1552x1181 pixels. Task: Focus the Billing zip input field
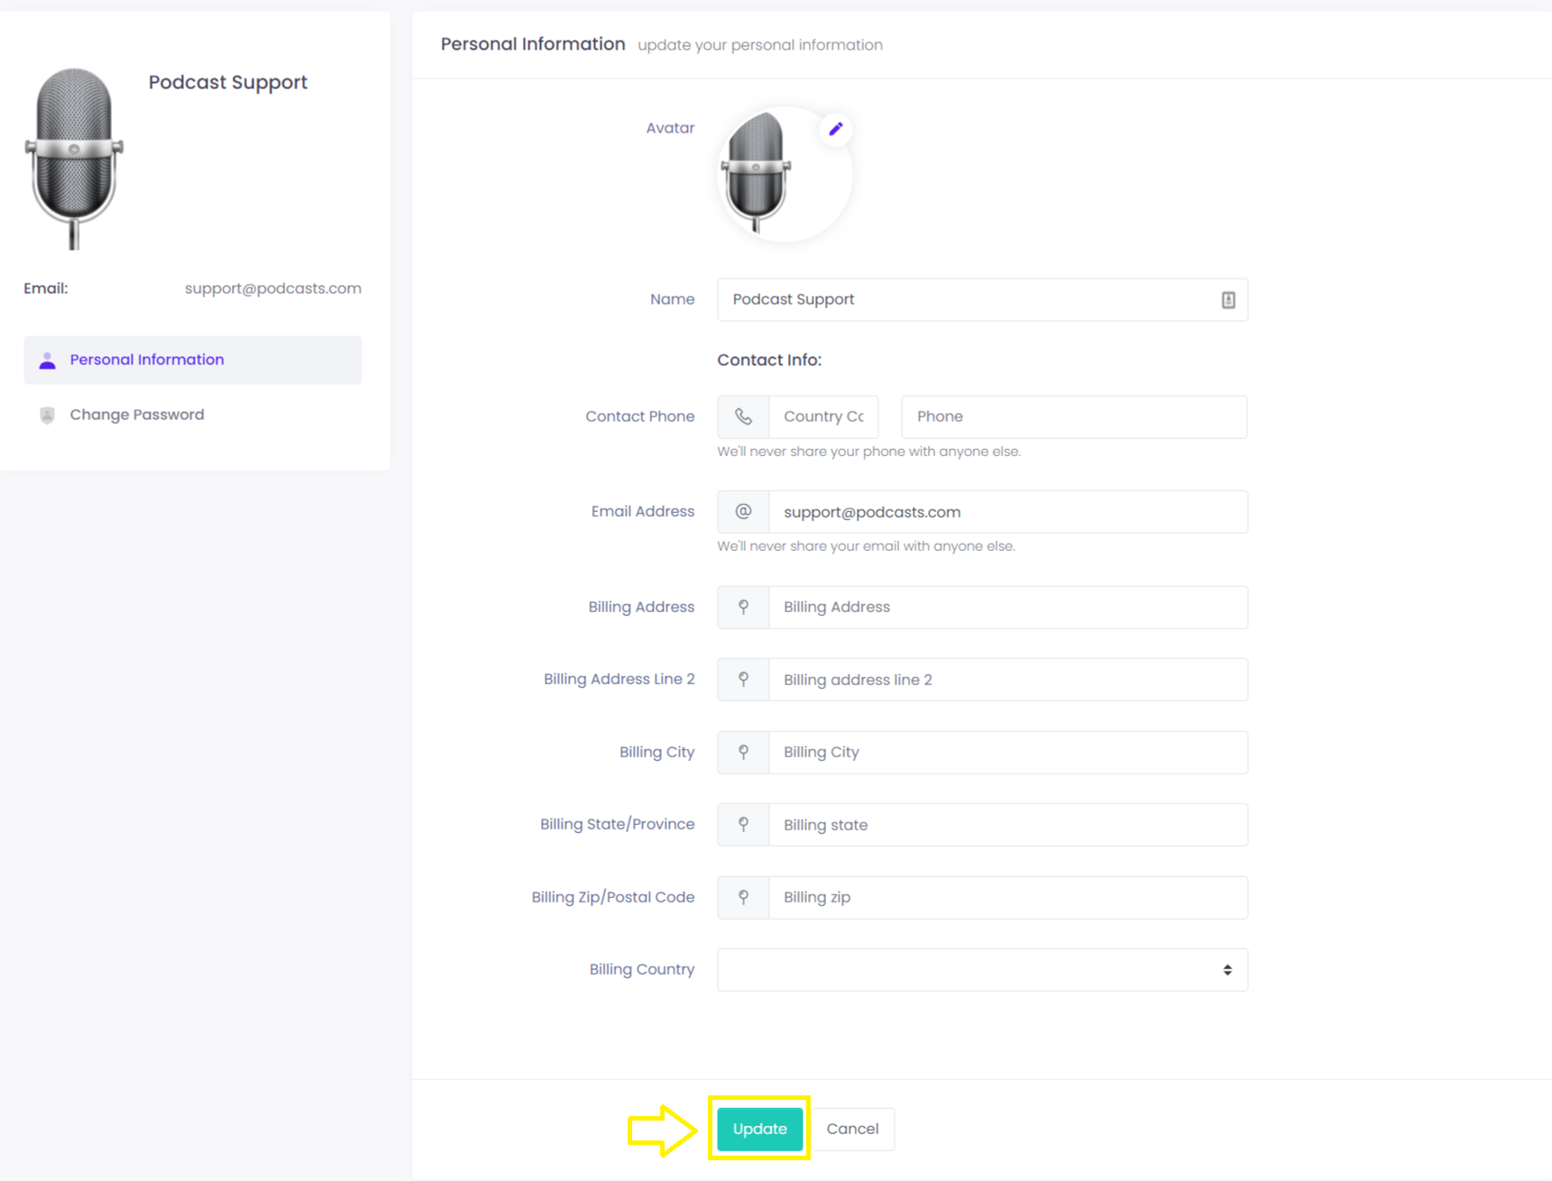click(x=1008, y=898)
